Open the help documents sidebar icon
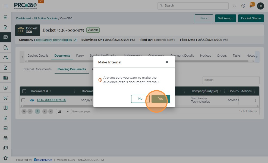Viewport: 268px width, 163px height. [5, 148]
